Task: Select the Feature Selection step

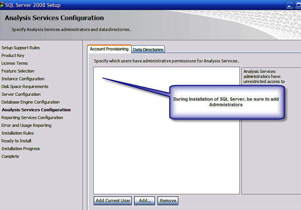Action: pos(18,71)
